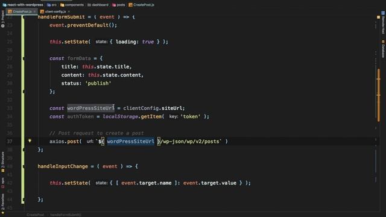Close the client-config.js tab
This screenshot has height=217, width=386.
click(69, 11)
